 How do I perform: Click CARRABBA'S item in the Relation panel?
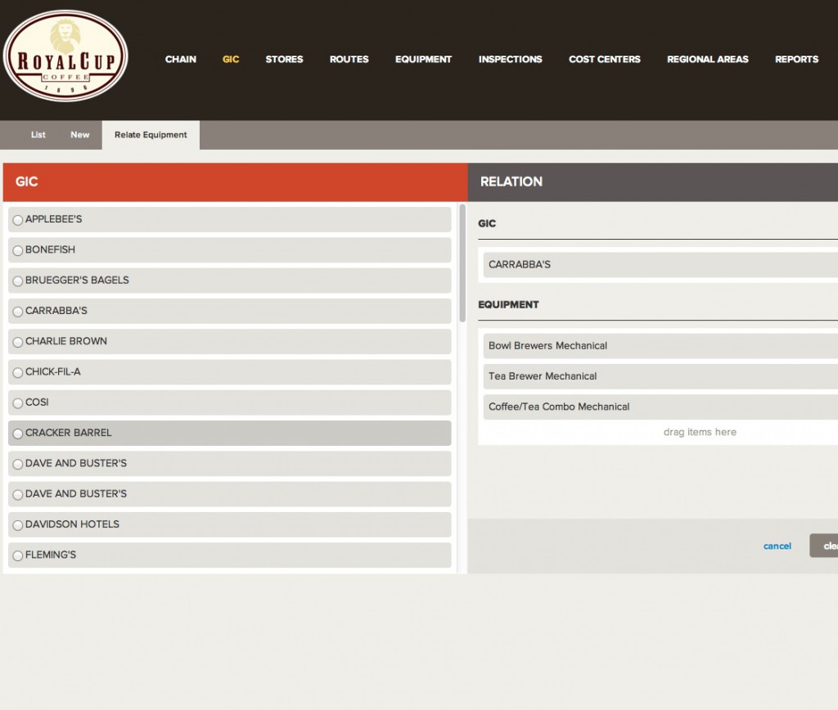tap(660, 264)
